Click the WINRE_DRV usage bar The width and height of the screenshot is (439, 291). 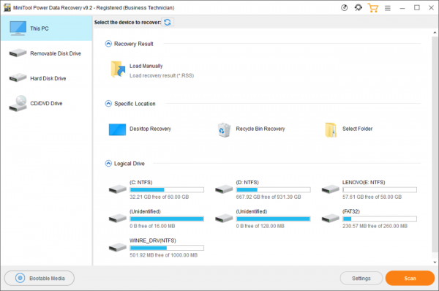(x=167, y=248)
